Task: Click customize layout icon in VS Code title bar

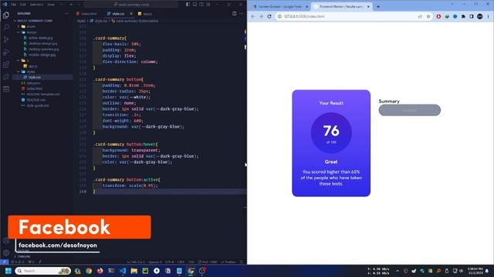Action: (x=208, y=5)
